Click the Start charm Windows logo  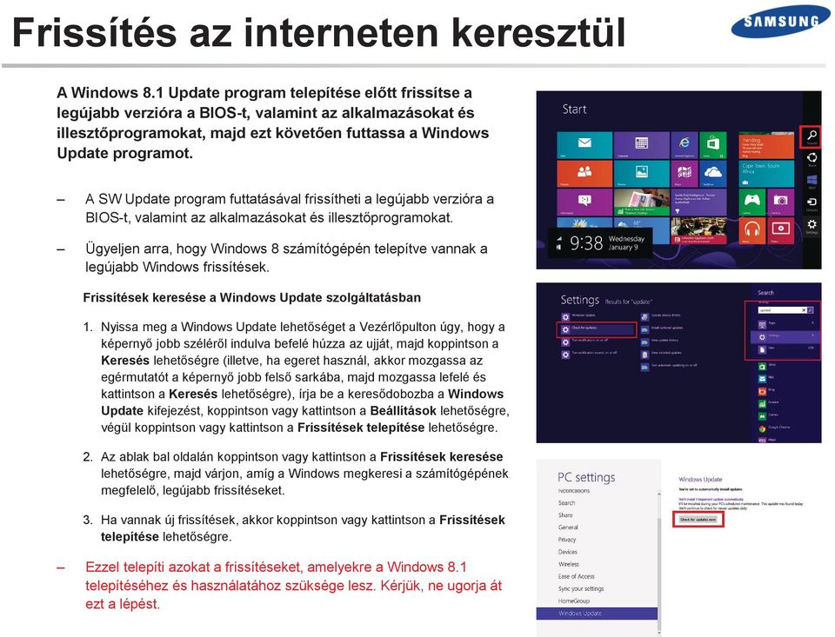point(812,180)
